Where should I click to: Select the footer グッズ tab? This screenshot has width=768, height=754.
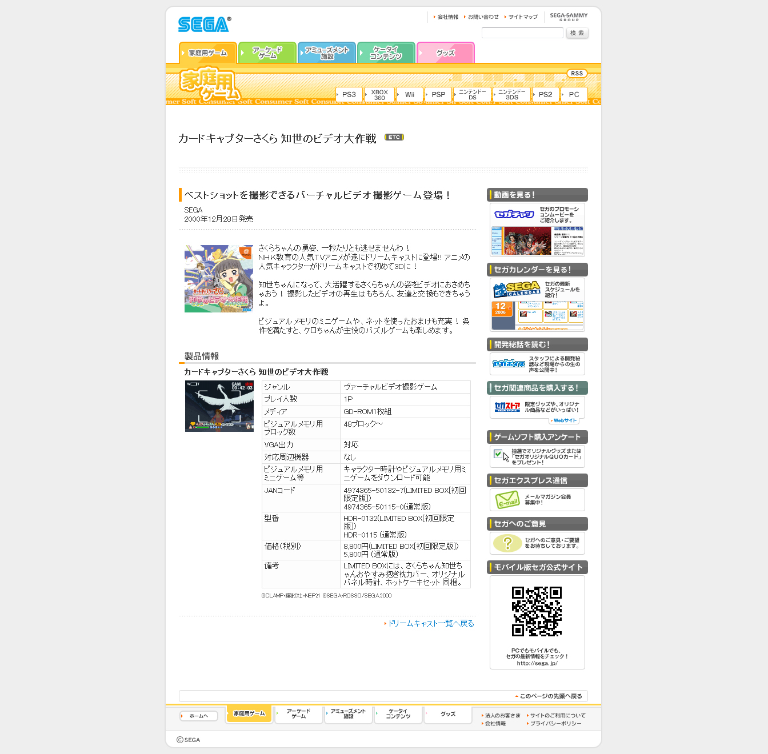[448, 714]
